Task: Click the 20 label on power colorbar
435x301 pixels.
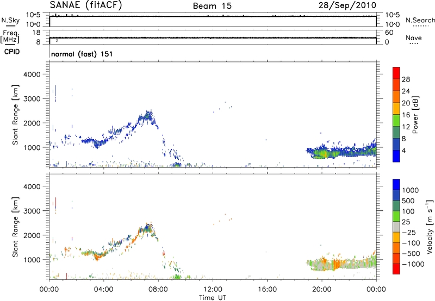Action: [x=406, y=103]
